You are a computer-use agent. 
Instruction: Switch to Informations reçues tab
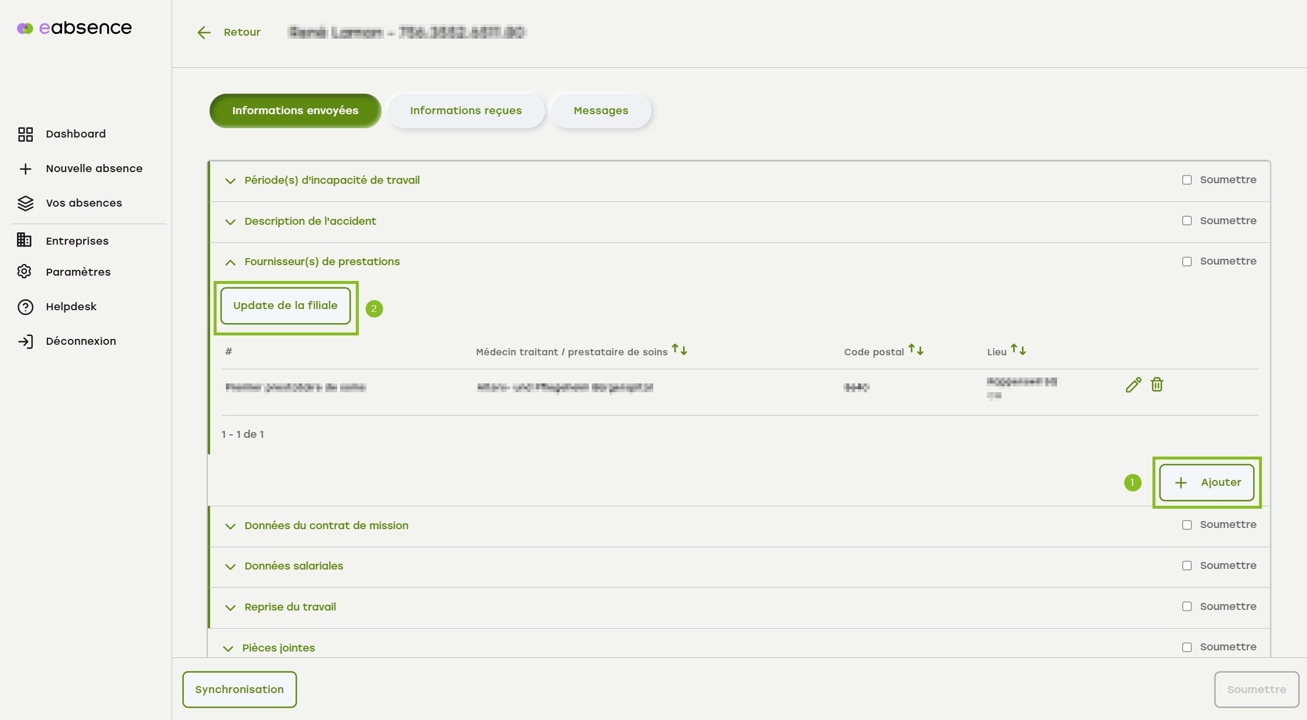pyautogui.click(x=465, y=111)
